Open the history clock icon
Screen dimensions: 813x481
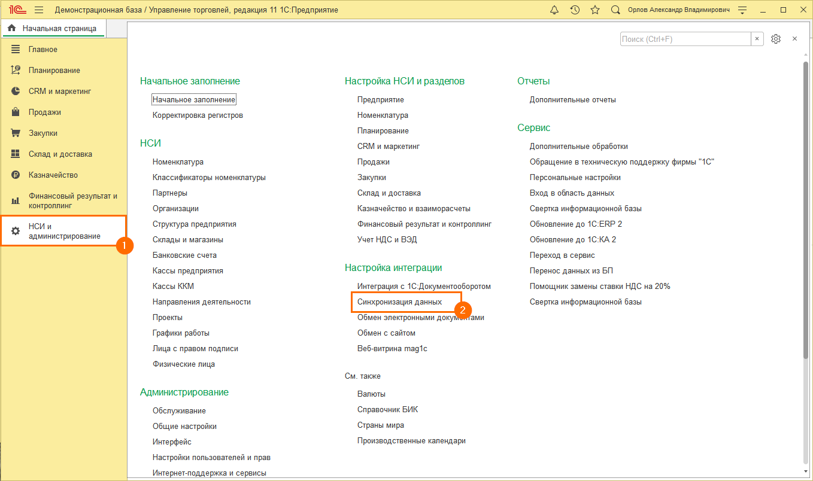coord(575,10)
